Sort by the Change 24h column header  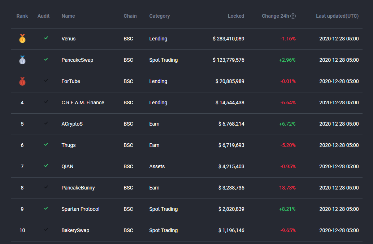click(276, 16)
